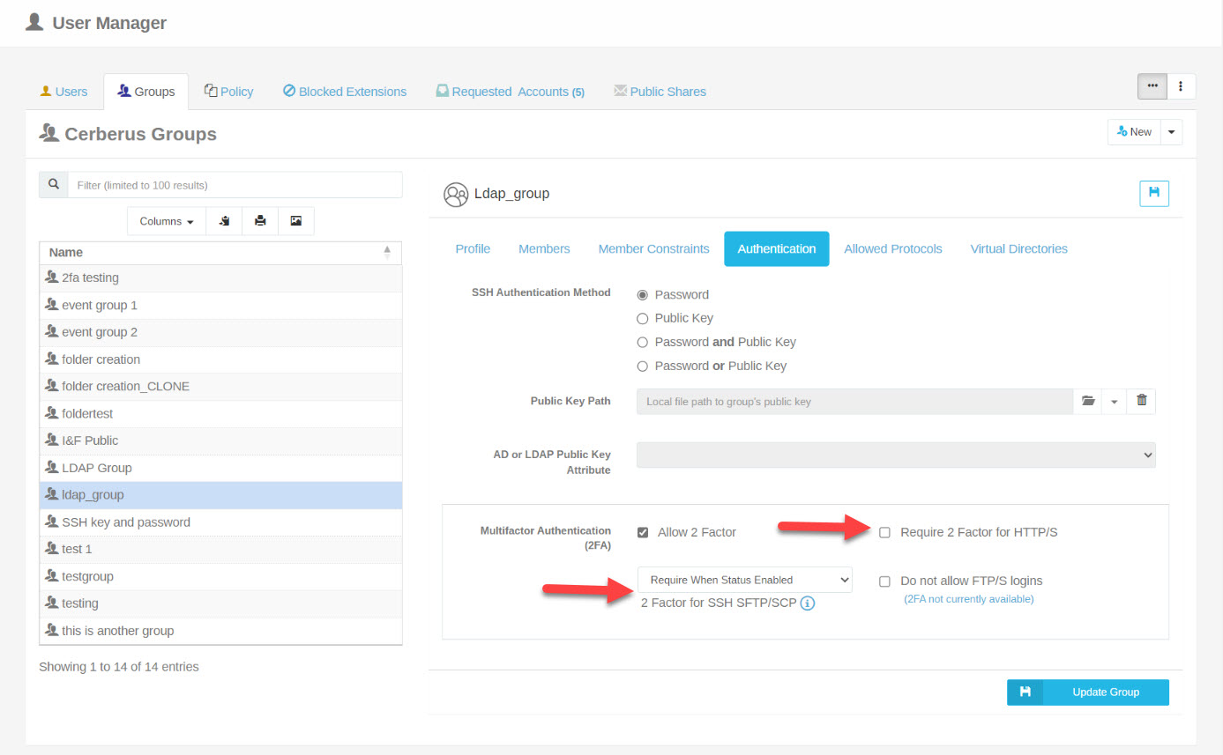
Task: Click the folder browse icon for Public Key Path
Action: click(1088, 401)
